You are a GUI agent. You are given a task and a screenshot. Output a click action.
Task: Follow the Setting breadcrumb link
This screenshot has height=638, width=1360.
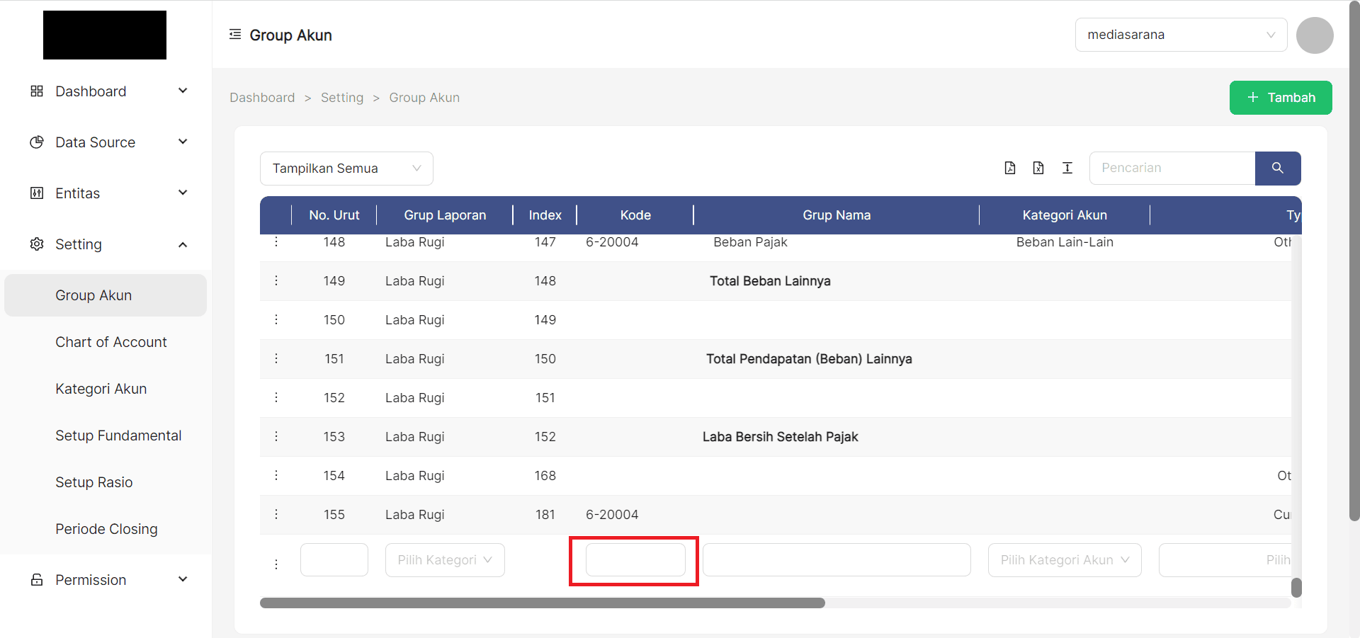(341, 98)
